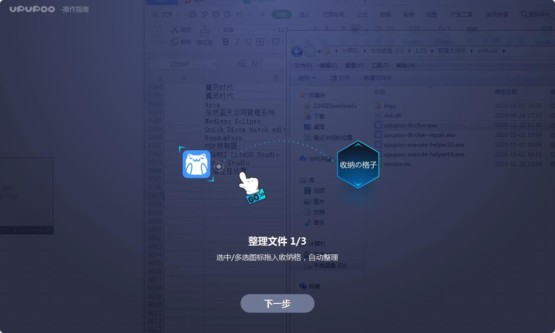This screenshot has height=333, width=555.
Task: Open the 审阅 ribbon tab in WPS
Action: 408,14
